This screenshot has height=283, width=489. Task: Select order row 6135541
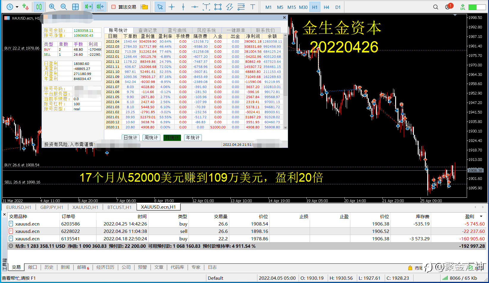tap(247, 239)
